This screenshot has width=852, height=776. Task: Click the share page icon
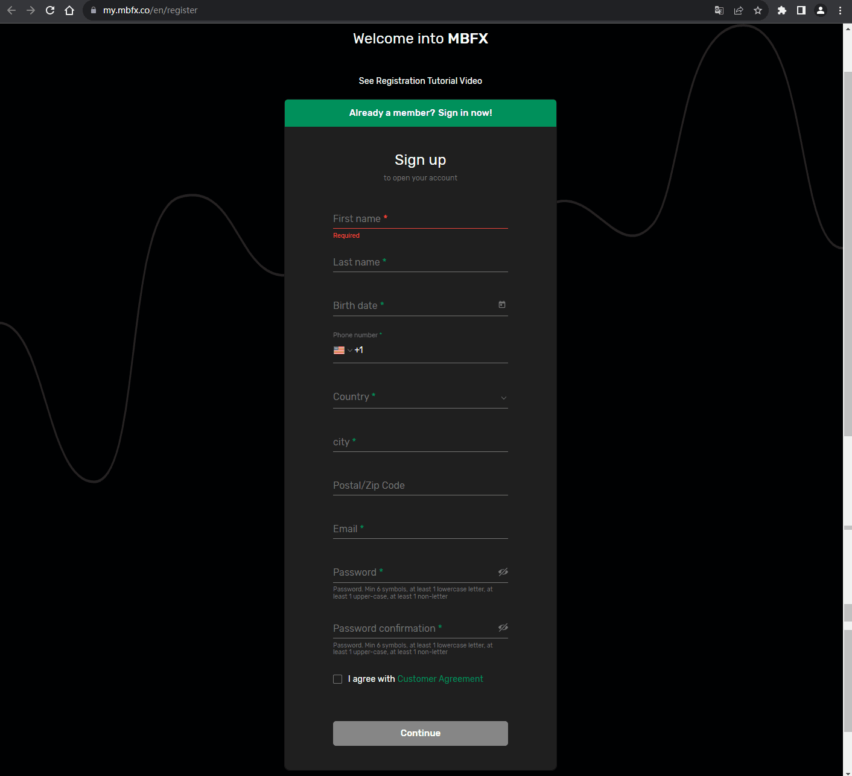[739, 10]
